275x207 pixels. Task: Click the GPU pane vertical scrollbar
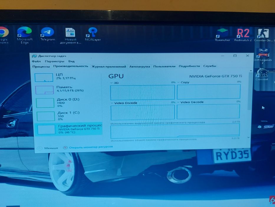[250, 91]
